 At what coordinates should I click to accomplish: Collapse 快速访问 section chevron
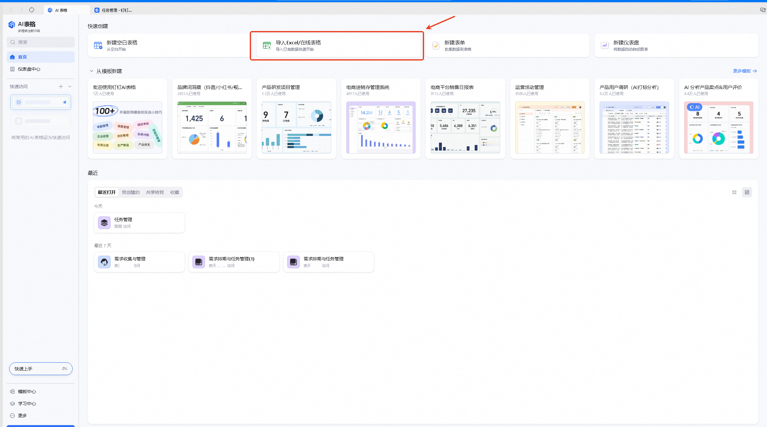(70, 86)
